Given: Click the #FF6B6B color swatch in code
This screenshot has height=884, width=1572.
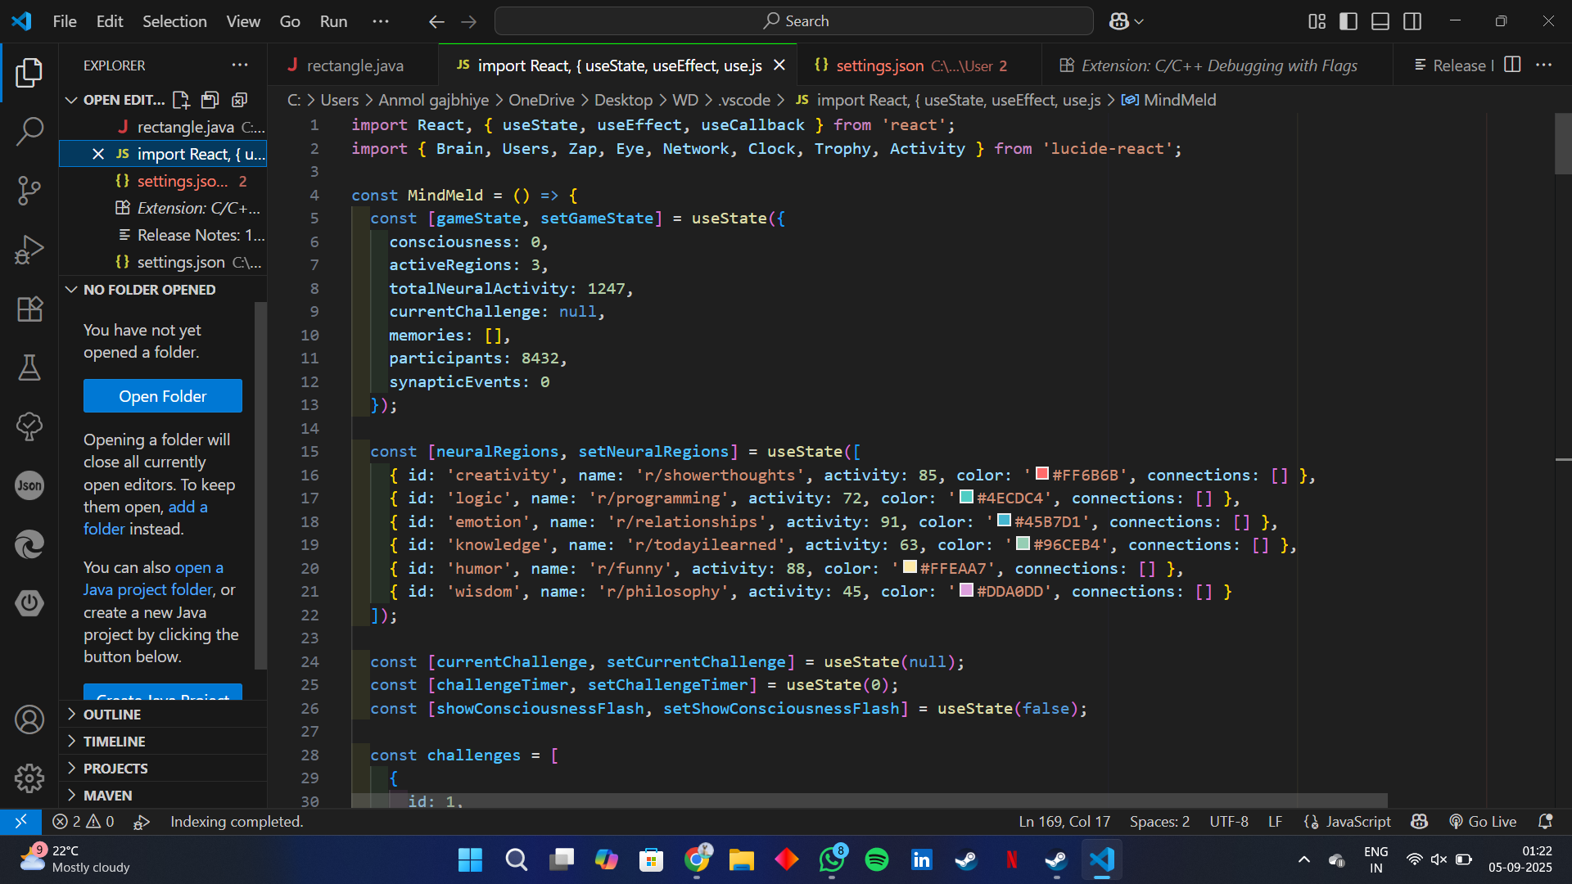Looking at the screenshot, I should [x=1042, y=474].
